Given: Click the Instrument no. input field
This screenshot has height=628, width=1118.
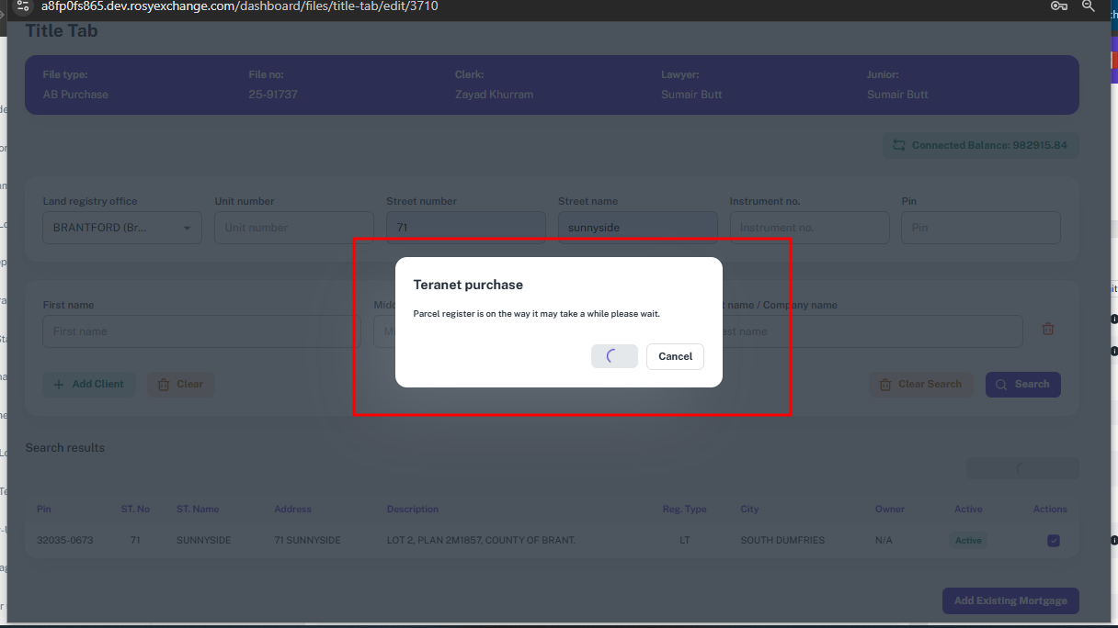Looking at the screenshot, I should click(809, 228).
